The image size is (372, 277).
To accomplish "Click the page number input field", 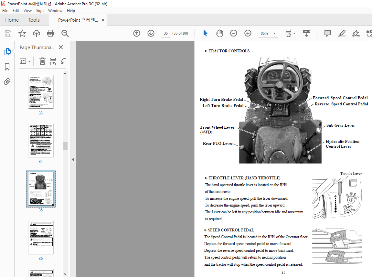I will 165,33.
